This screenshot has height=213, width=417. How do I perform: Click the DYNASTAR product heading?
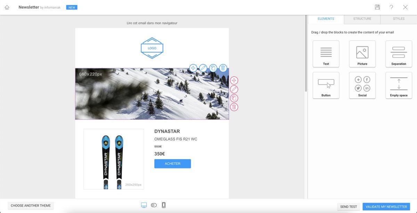pos(167,131)
